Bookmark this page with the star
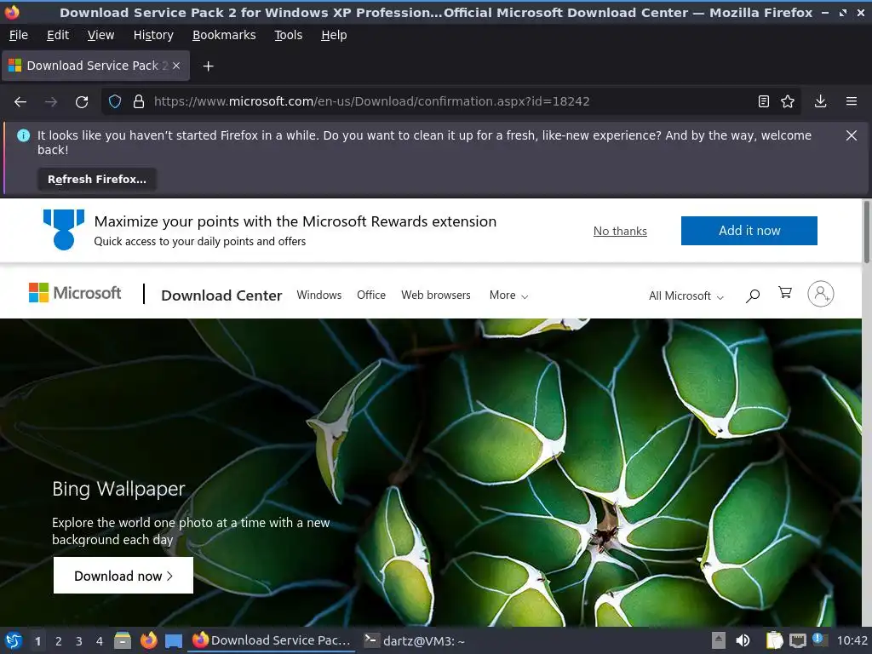The height and width of the screenshot is (654, 872). point(788,101)
